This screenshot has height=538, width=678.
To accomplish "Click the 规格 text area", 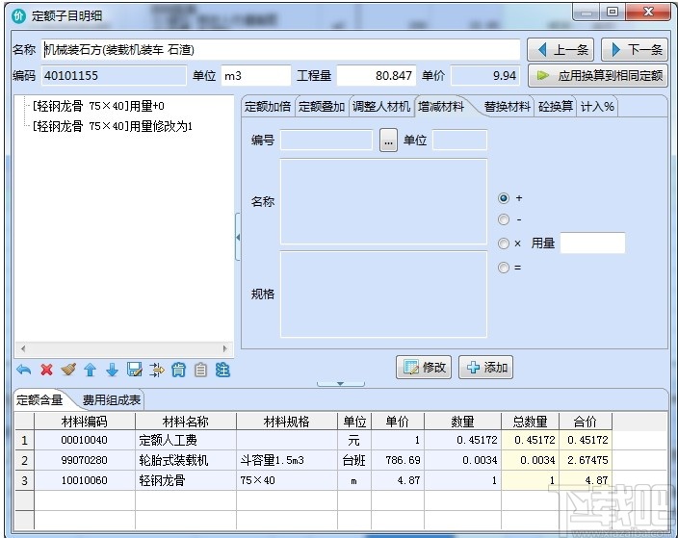I will [x=383, y=294].
